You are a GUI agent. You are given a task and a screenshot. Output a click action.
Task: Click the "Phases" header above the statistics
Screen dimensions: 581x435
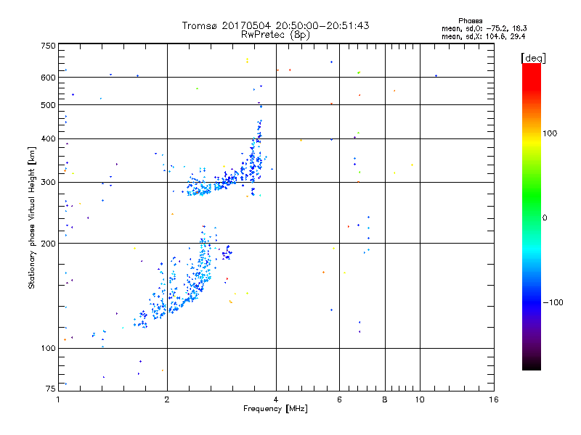click(x=470, y=21)
